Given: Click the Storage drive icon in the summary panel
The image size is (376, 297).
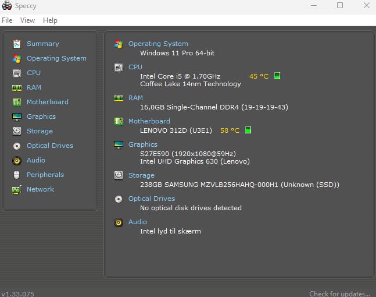Looking at the screenshot, I should (119, 175).
